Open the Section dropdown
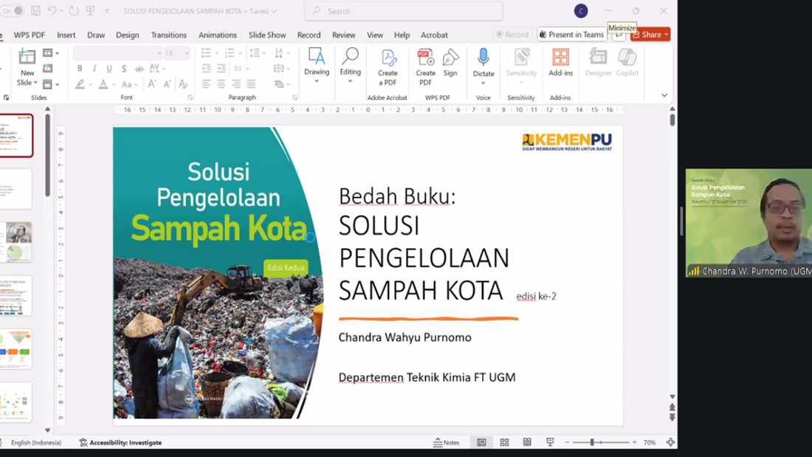Screen dimensions: 812x457 tap(51, 84)
